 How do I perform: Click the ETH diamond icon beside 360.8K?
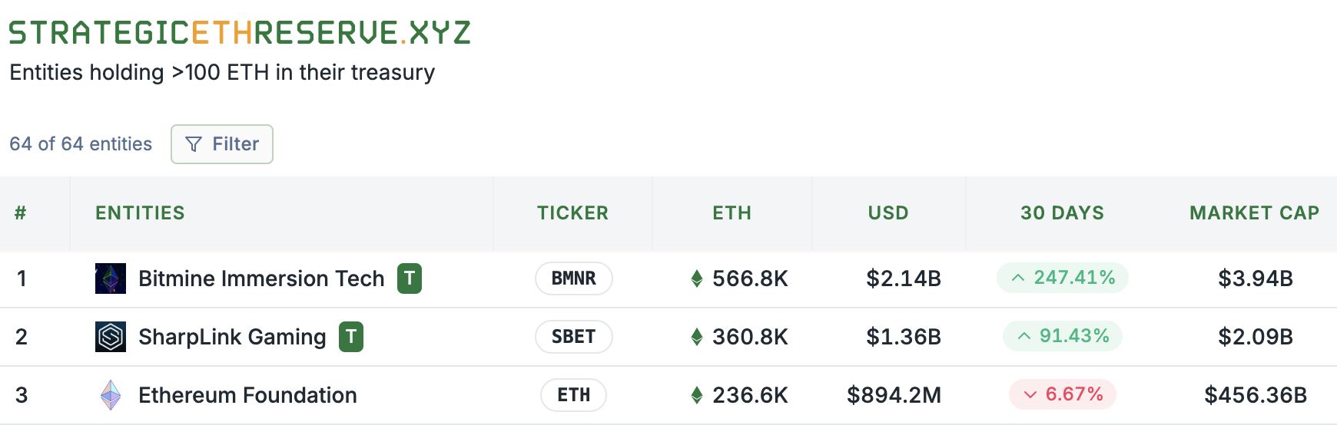pyautogui.click(x=697, y=337)
